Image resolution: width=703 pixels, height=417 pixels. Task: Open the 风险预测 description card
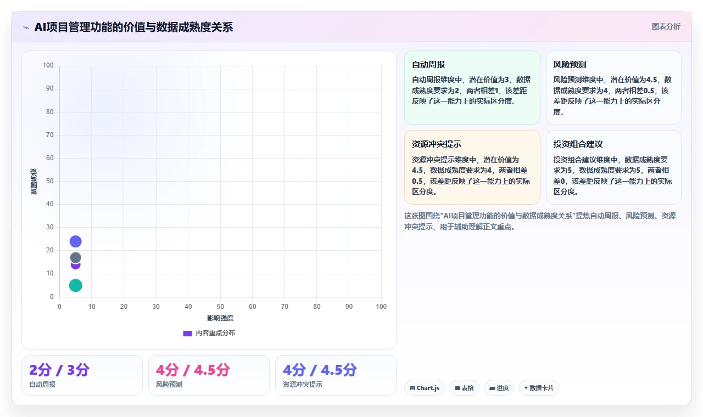tap(613, 88)
